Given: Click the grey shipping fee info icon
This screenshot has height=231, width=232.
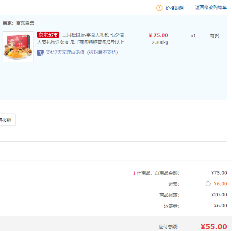Looking at the screenshot, I should coord(208,184).
